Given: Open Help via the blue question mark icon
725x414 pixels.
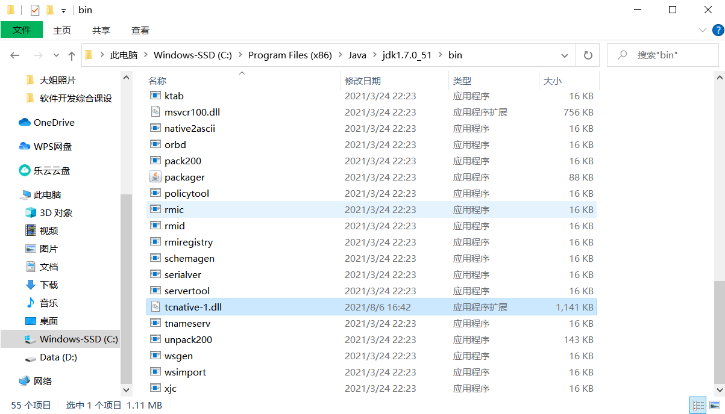Looking at the screenshot, I should [x=718, y=30].
